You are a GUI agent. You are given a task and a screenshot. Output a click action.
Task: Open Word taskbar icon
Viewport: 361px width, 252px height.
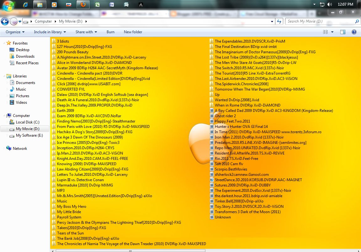[112, 5]
